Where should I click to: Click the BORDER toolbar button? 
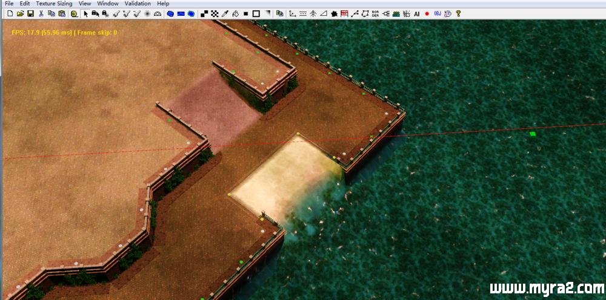(375, 13)
